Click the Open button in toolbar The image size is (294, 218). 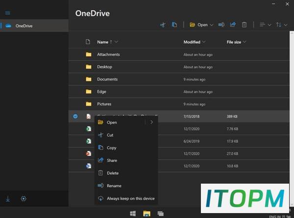click(198, 25)
